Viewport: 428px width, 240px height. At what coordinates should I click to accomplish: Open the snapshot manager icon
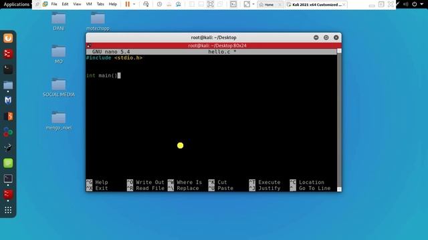click(x=179, y=5)
